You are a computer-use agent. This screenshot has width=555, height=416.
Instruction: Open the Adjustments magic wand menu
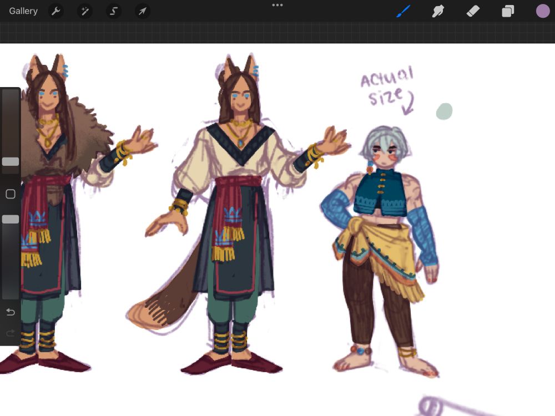coord(84,11)
